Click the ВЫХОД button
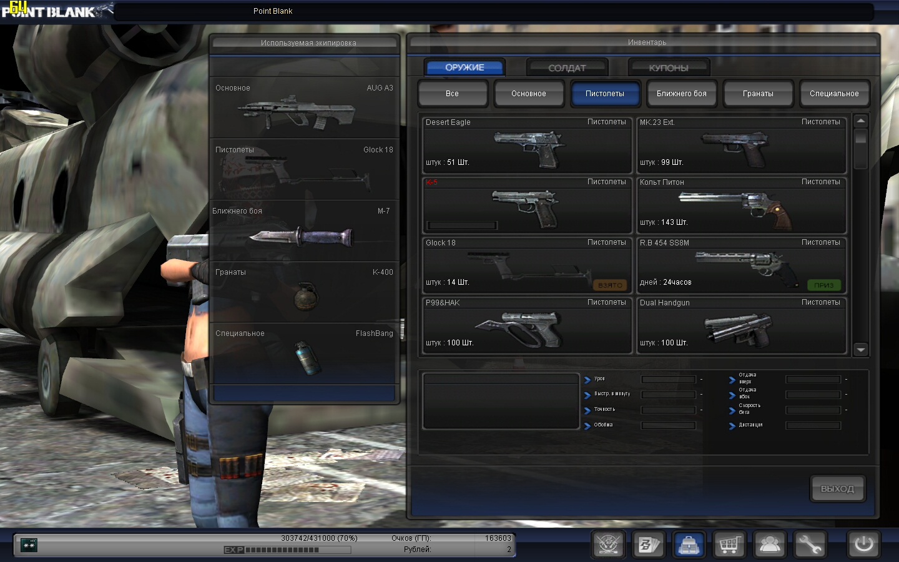This screenshot has width=899, height=562. point(837,488)
